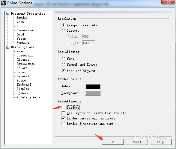
Task: Set antialiasing to None
Action: click(x=64, y=59)
